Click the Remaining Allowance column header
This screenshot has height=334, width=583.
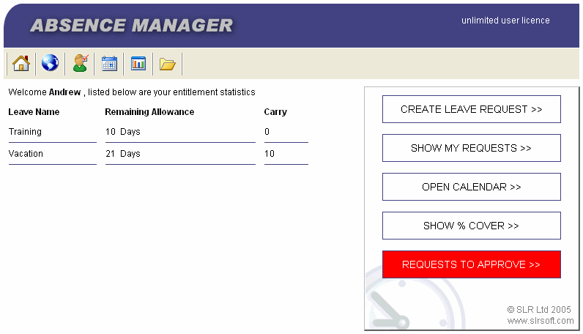[149, 112]
